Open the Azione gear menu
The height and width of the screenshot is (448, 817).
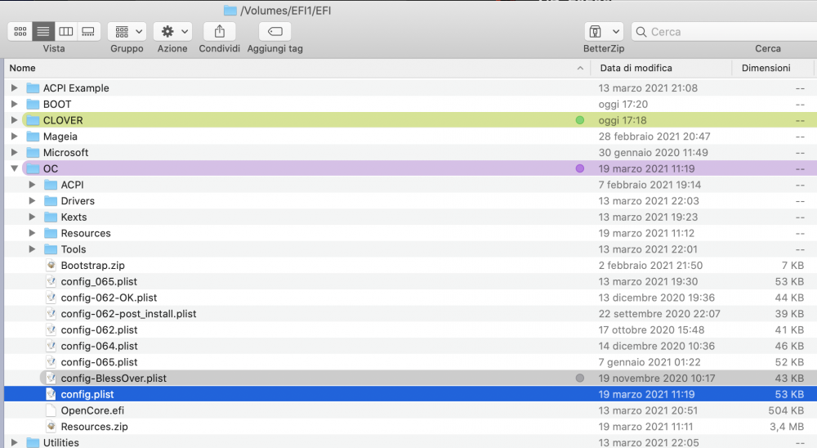click(x=173, y=32)
